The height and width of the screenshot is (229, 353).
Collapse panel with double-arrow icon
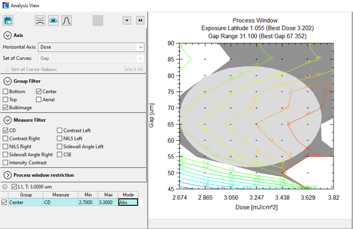click(140, 21)
